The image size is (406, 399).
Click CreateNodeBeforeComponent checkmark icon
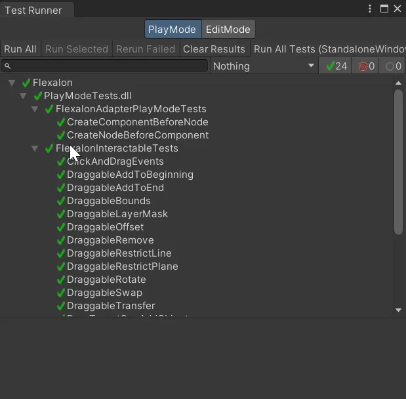pyautogui.click(x=61, y=135)
